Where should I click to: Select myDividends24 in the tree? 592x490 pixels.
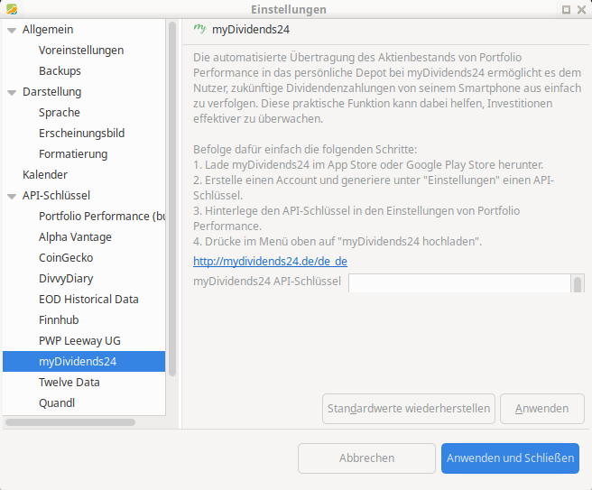[84, 362]
